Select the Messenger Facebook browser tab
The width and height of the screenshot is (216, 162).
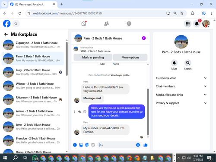tap(33, 4)
